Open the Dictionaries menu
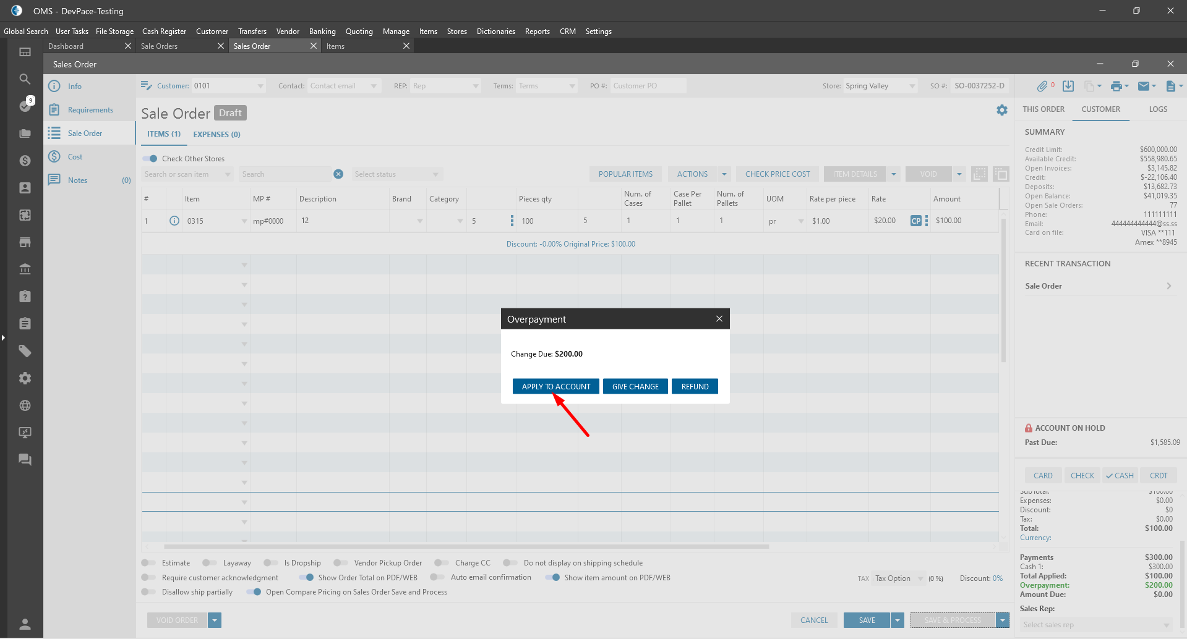The height and width of the screenshot is (639, 1187). (495, 32)
